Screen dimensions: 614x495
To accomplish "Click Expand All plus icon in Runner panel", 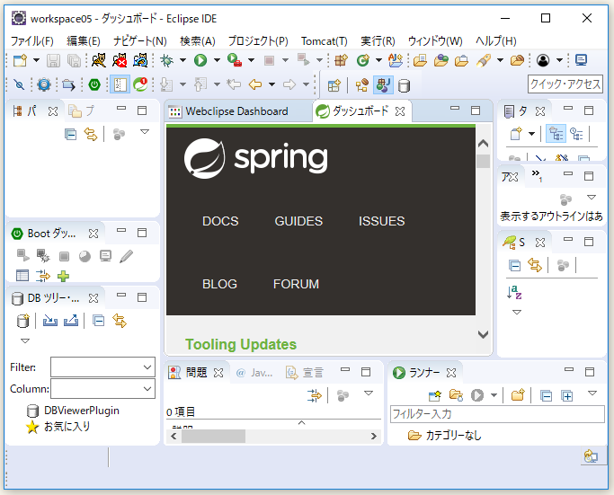I will pyautogui.click(x=567, y=396).
